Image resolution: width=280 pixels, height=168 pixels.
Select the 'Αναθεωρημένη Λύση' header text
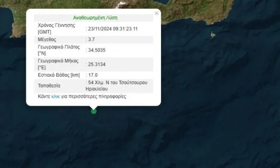pyautogui.click(x=95, y=18)
